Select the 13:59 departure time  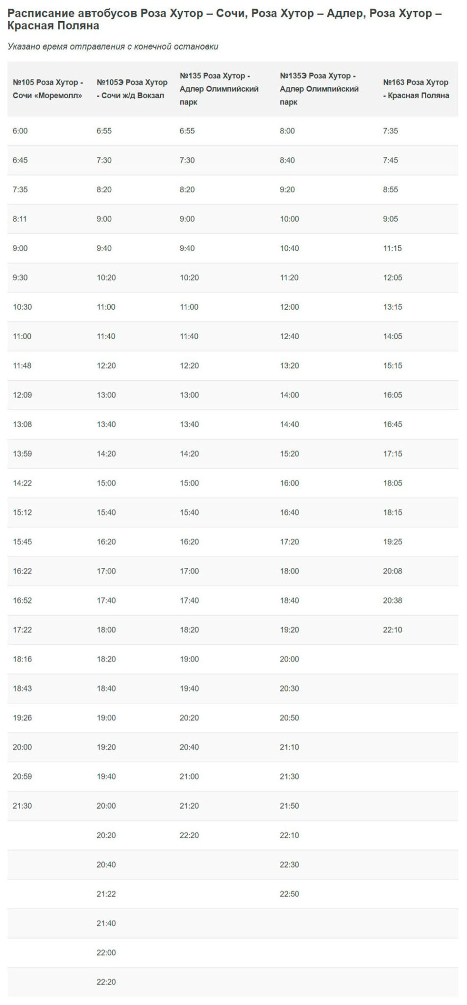pos(22,454)
